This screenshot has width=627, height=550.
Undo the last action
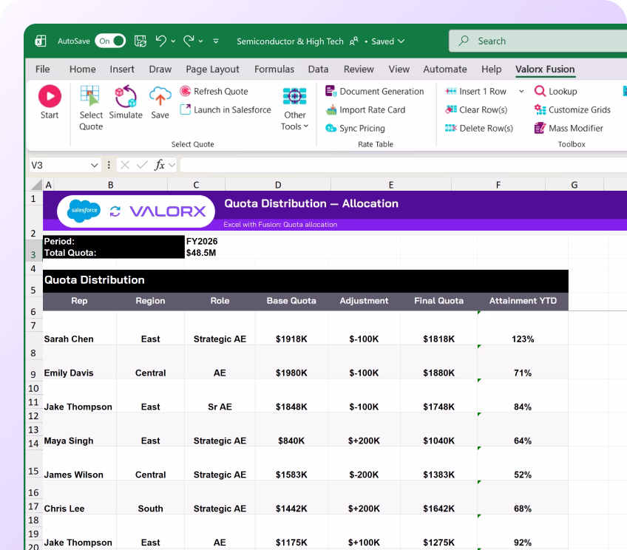(161, 41)
